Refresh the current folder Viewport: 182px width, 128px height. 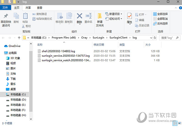[155, 38]
